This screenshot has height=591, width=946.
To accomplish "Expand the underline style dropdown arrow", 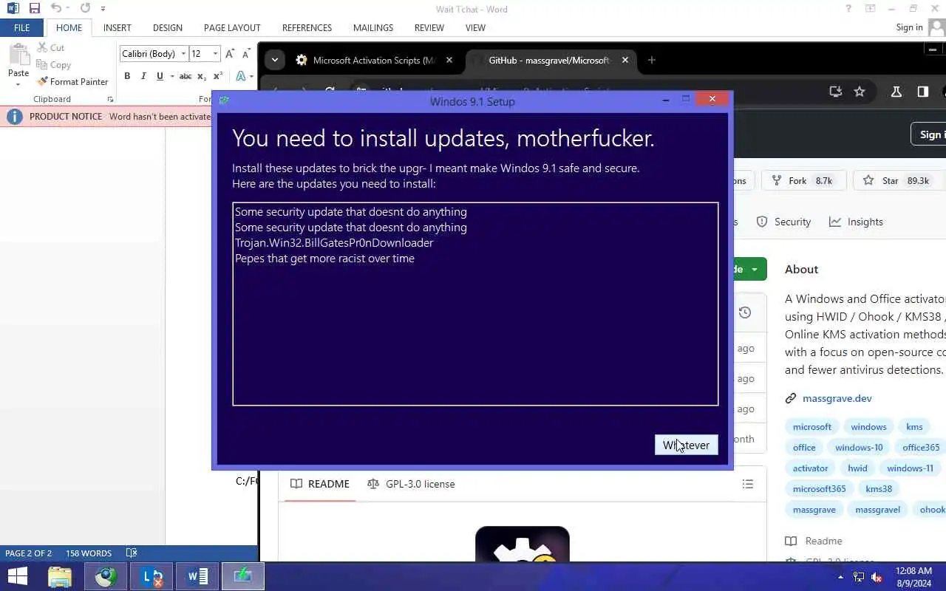I will point(171,76).
